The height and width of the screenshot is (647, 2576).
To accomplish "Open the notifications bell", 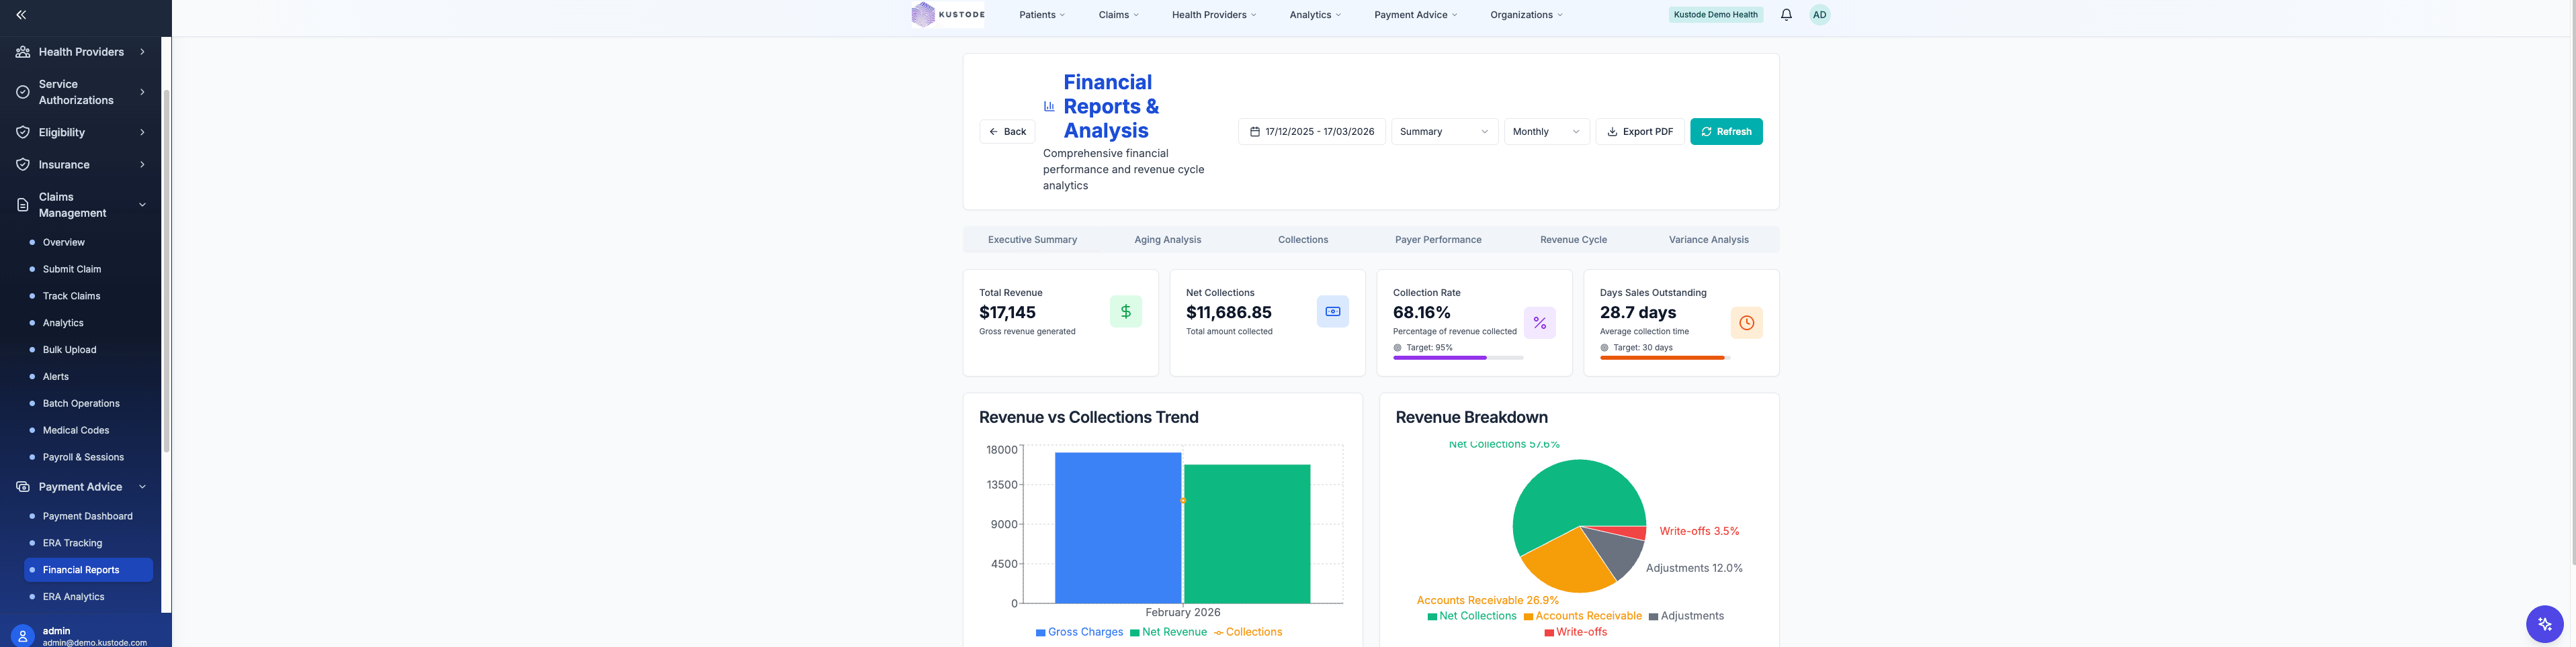I will pos(1786,14).
